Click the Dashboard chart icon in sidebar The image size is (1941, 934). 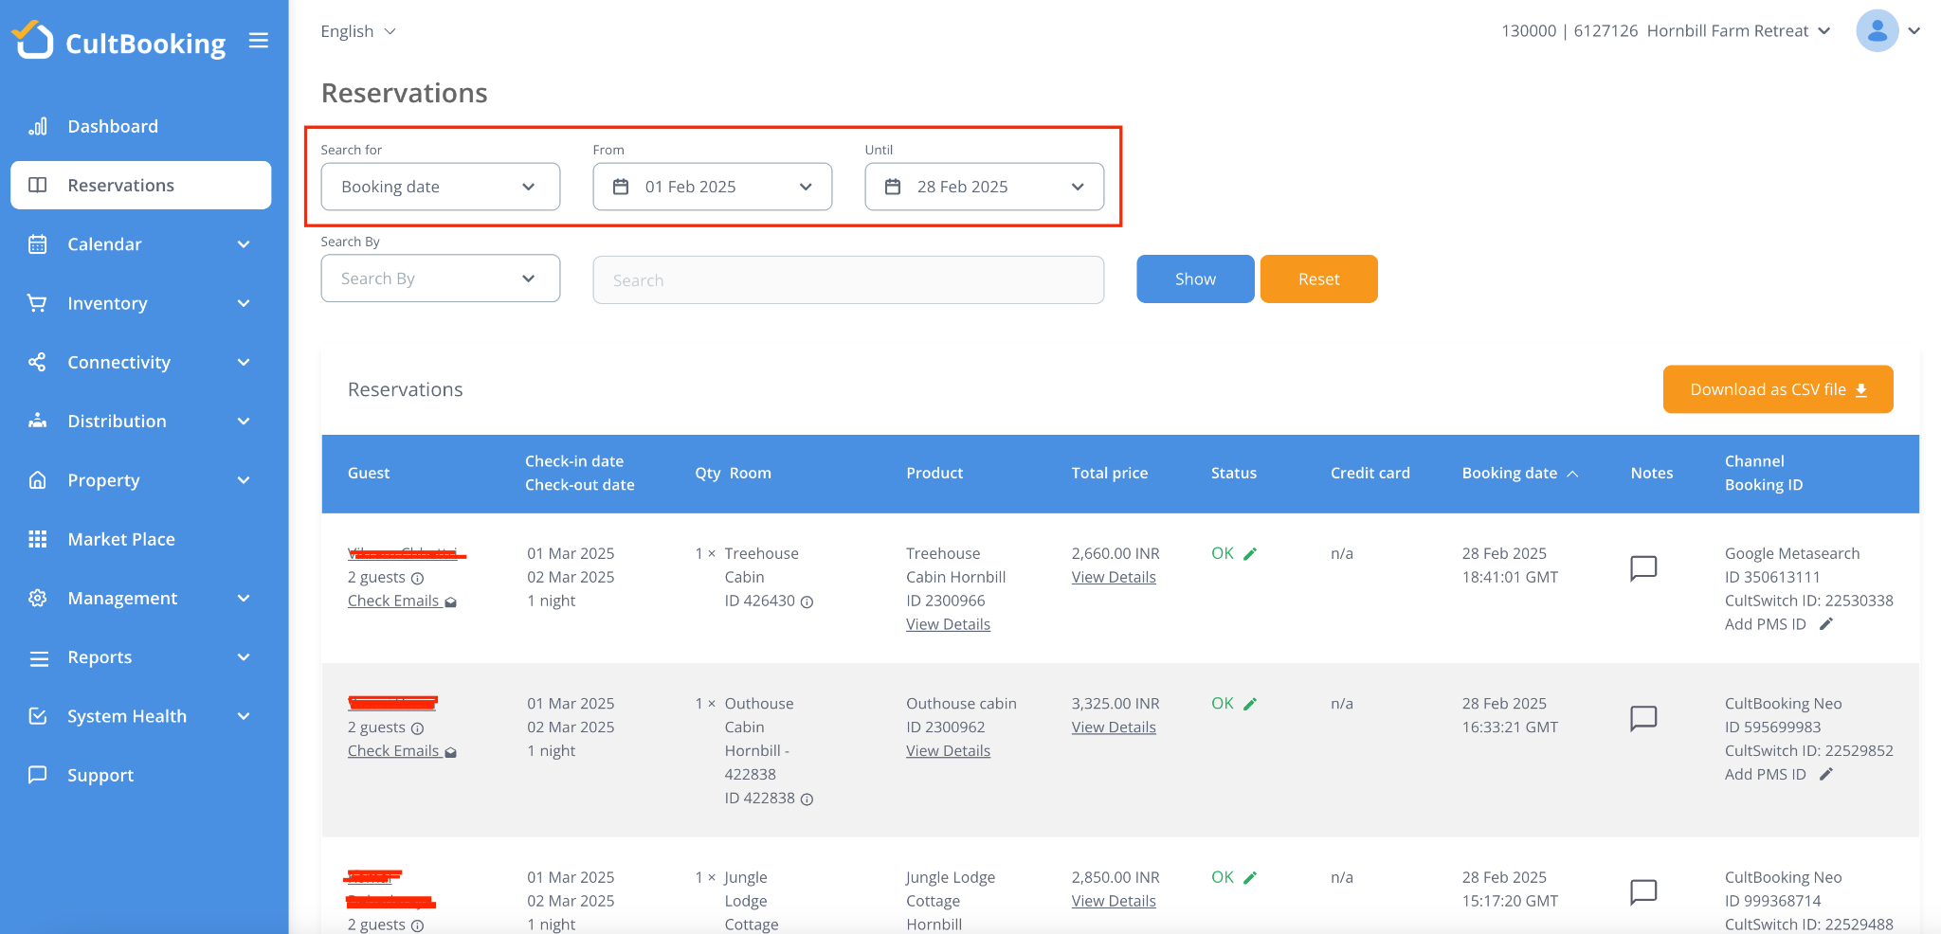[x=38, y=126]
